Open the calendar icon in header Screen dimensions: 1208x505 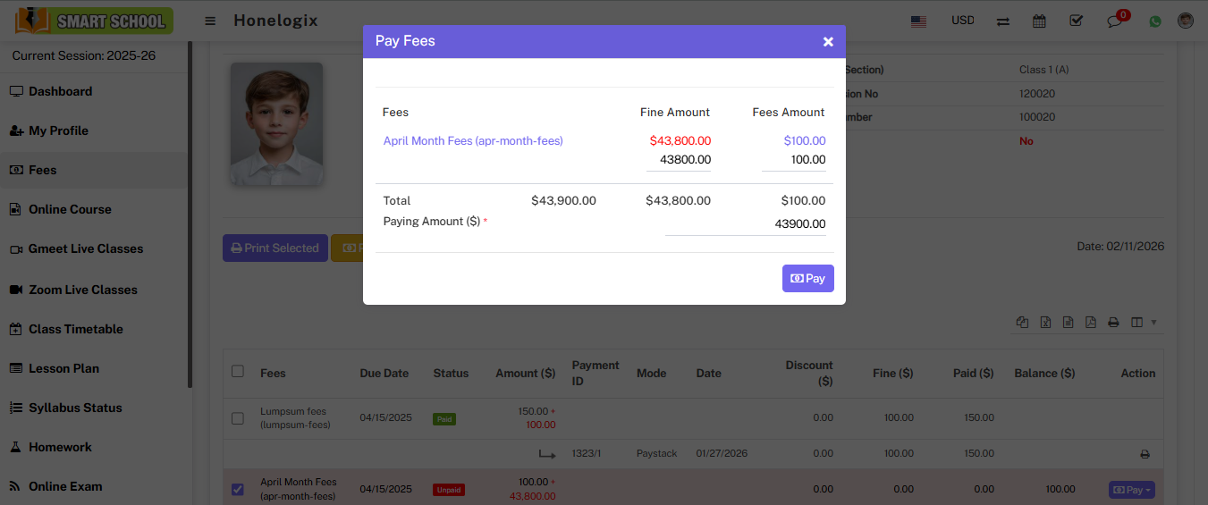[1039, 21]
